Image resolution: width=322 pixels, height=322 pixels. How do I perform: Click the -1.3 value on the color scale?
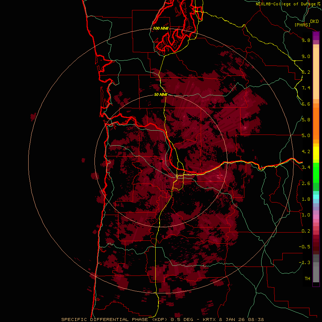tap(304, 263)
